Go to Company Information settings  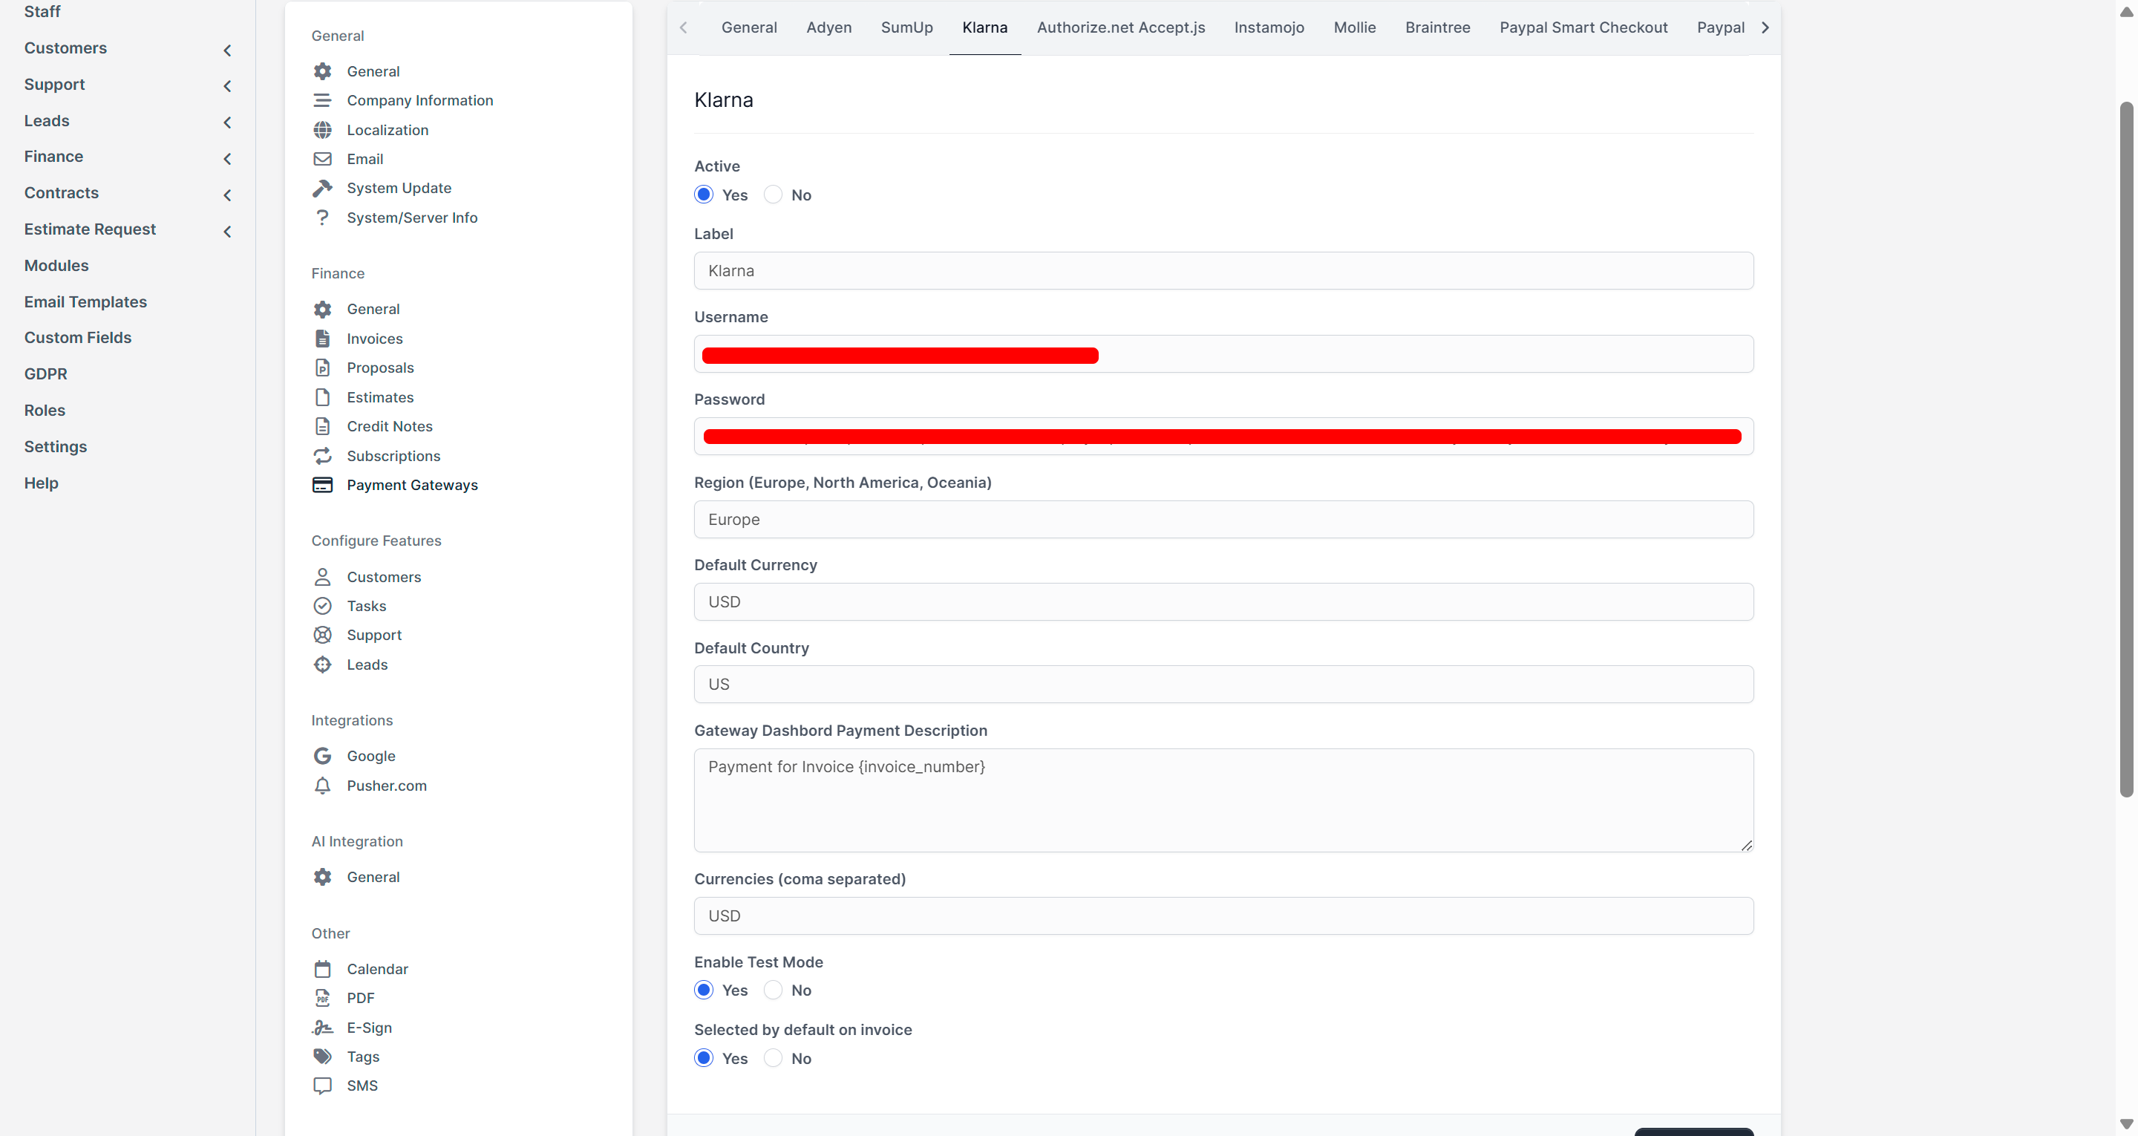point(419,100)
